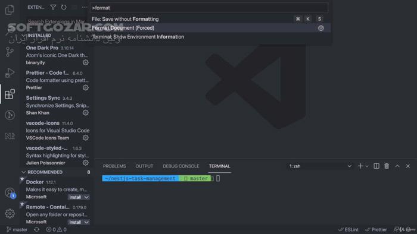Focus the Search Extensions in Marketplace field
This screenshot has width=417, height=234.
click(x=57, y=21)
